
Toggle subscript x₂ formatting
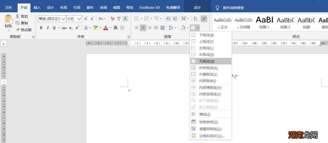(71, 28)
